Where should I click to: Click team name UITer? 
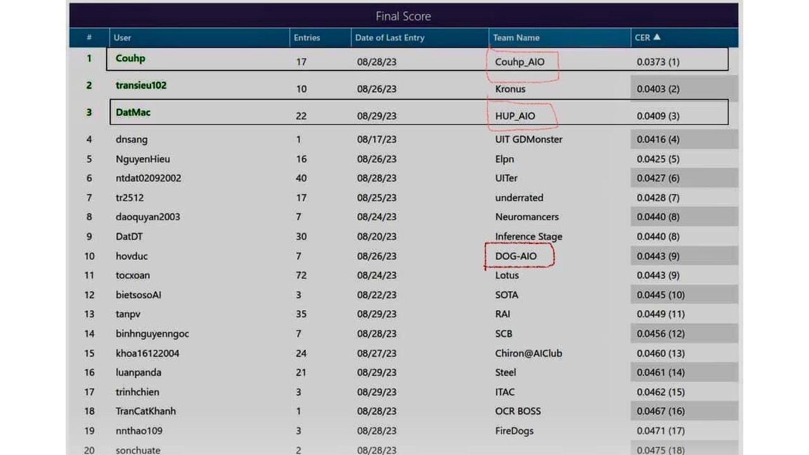pos(506,178)
